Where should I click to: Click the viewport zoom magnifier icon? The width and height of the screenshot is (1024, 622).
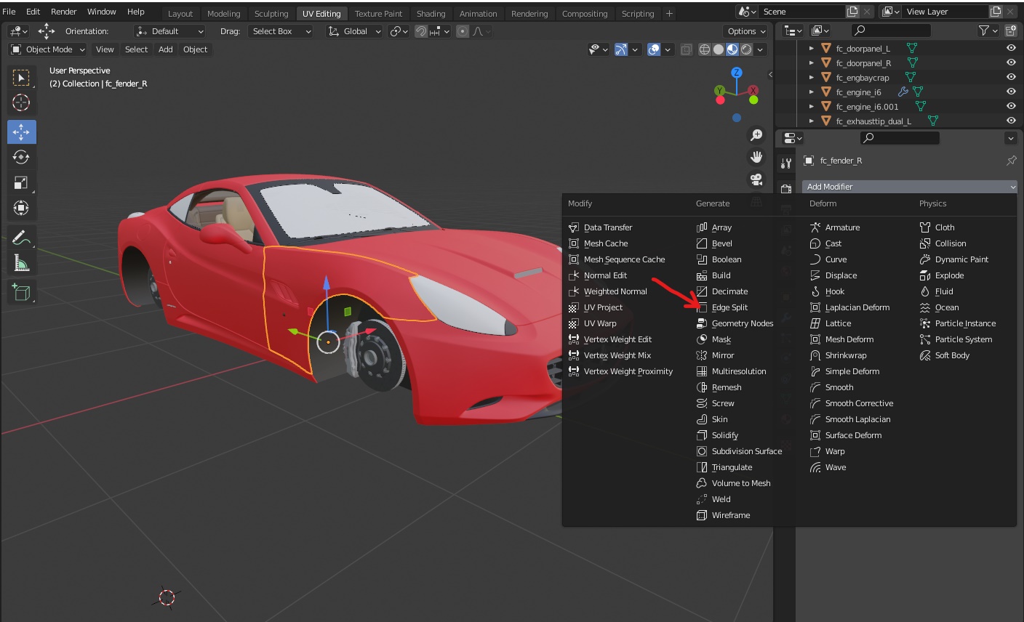point(756,135)
